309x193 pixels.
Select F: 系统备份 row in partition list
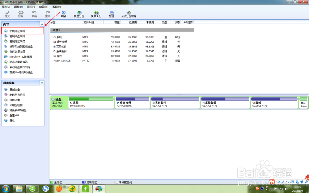(122, 51)
